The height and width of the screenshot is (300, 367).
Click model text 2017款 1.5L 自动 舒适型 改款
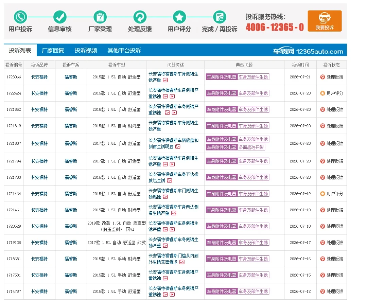click(117, 243)
